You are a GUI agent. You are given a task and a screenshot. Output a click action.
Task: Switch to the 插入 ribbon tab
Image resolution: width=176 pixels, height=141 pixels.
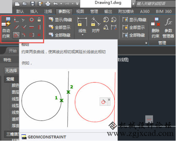(34, 12)
